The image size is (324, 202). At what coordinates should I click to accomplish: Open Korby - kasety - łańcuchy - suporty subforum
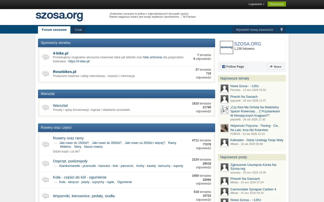[x=160, y=166]
